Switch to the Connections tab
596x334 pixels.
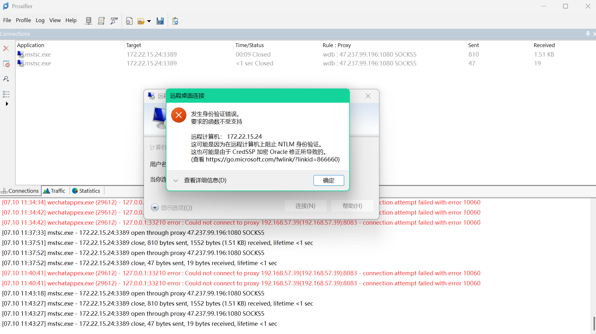[x=21, y=191]
